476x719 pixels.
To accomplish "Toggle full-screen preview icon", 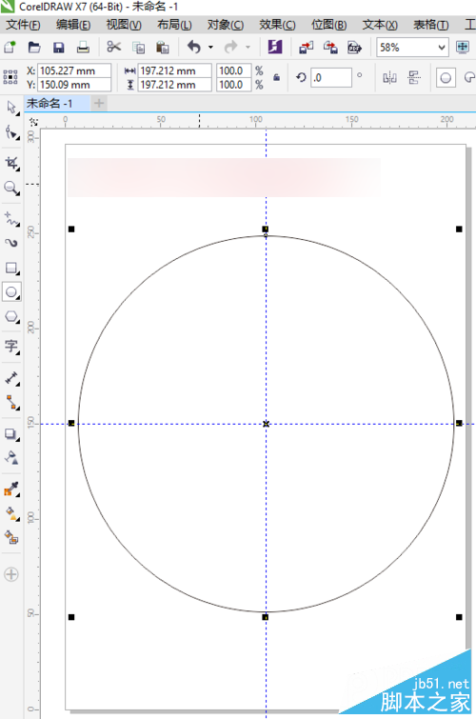I will pyautogui.click(x=463, y=47).
